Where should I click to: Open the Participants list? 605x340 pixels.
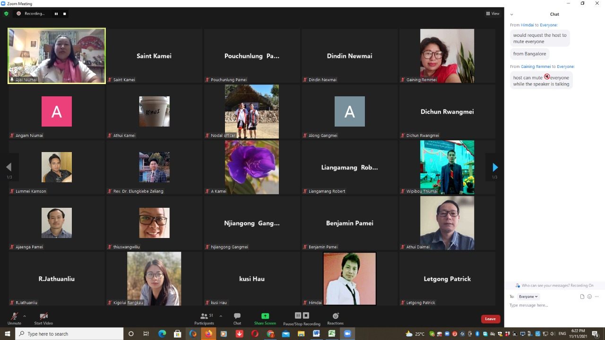point(204,318)
